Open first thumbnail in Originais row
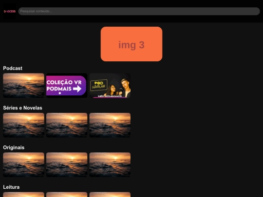This screenshot has height=197, width=263. coord(24,165)
